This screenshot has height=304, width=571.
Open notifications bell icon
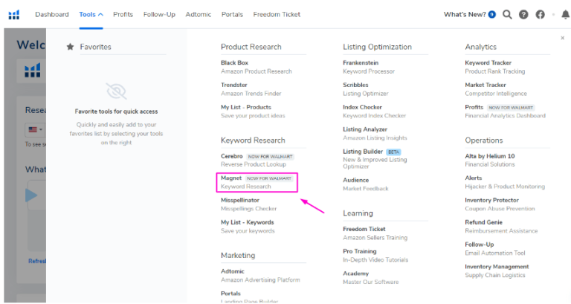(565, 14)
